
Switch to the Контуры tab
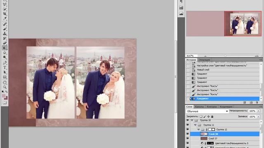(212, 106)
